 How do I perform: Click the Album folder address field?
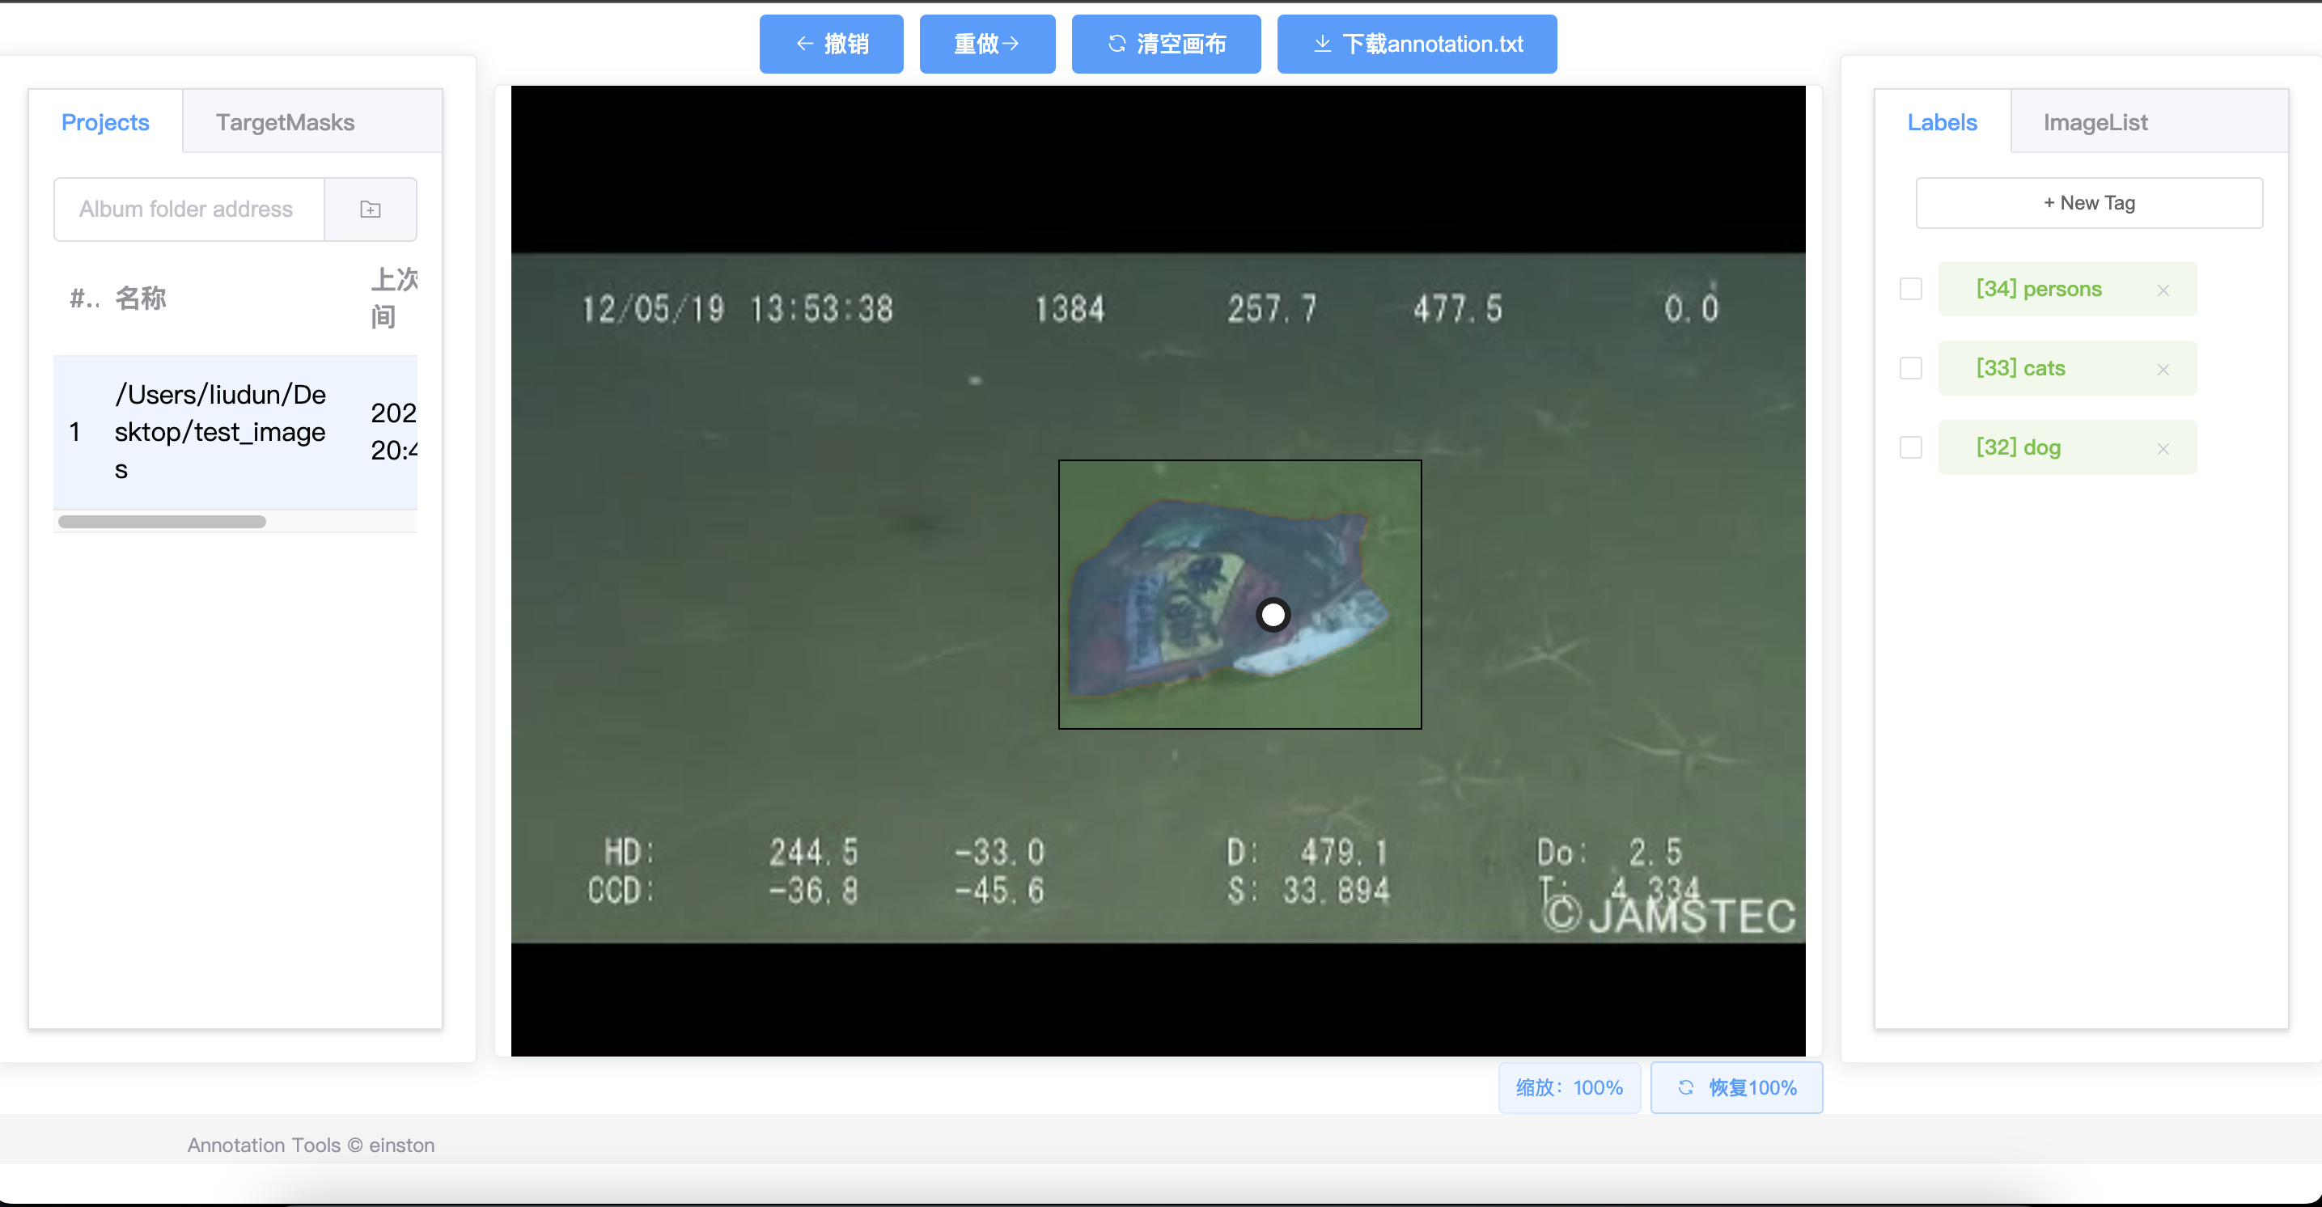tap(188, 210)
